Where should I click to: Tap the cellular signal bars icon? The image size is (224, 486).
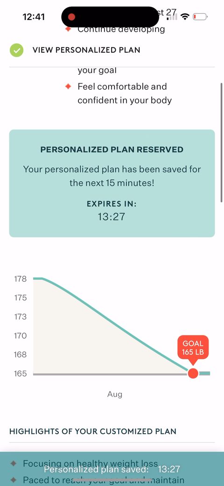pyautogui.click(x=172, y=17)
